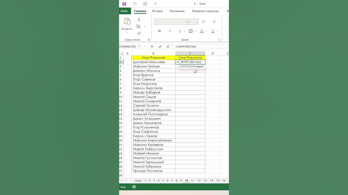Image resolution: width=348 pixels, height=195 pixels.
Task: Select row 15 header
Action: [x=121, y=119]
